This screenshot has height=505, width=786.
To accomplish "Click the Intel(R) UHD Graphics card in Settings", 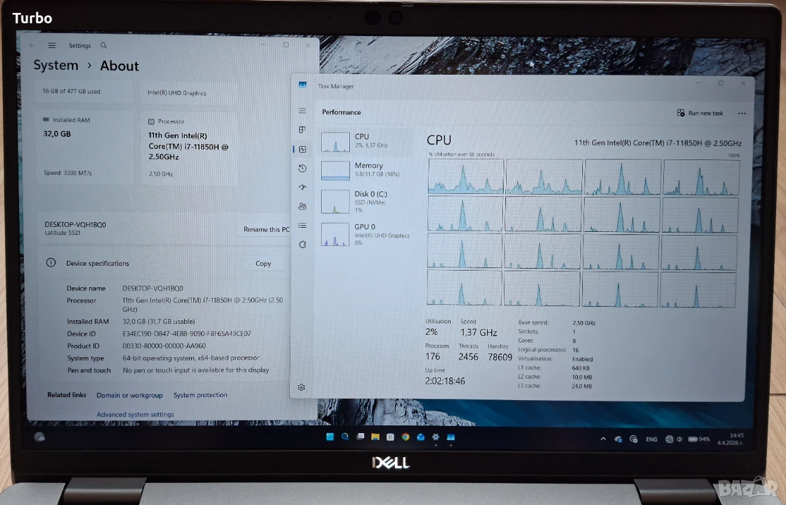I will (x=190, y=93).
